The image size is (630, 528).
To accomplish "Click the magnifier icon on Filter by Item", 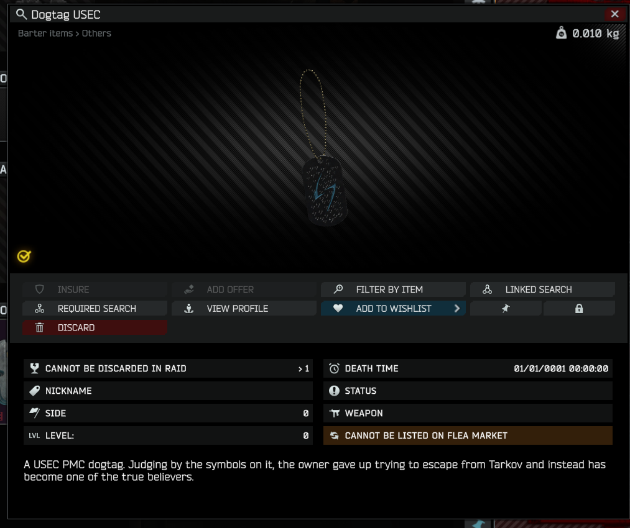I will pos(338,289).
